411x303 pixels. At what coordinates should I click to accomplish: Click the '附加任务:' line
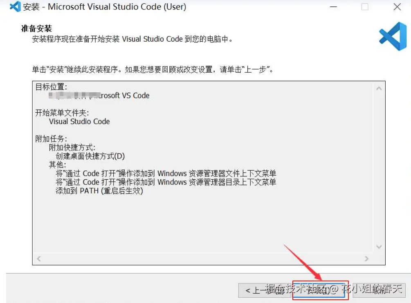point(51,139)
